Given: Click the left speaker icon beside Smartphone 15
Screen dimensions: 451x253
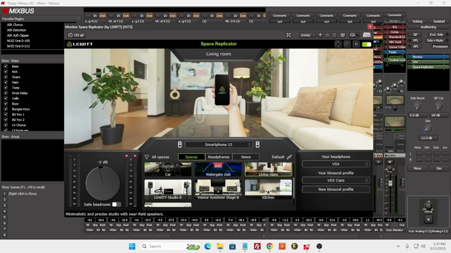Looking at the screenshot, I should (x=180, y=145).
